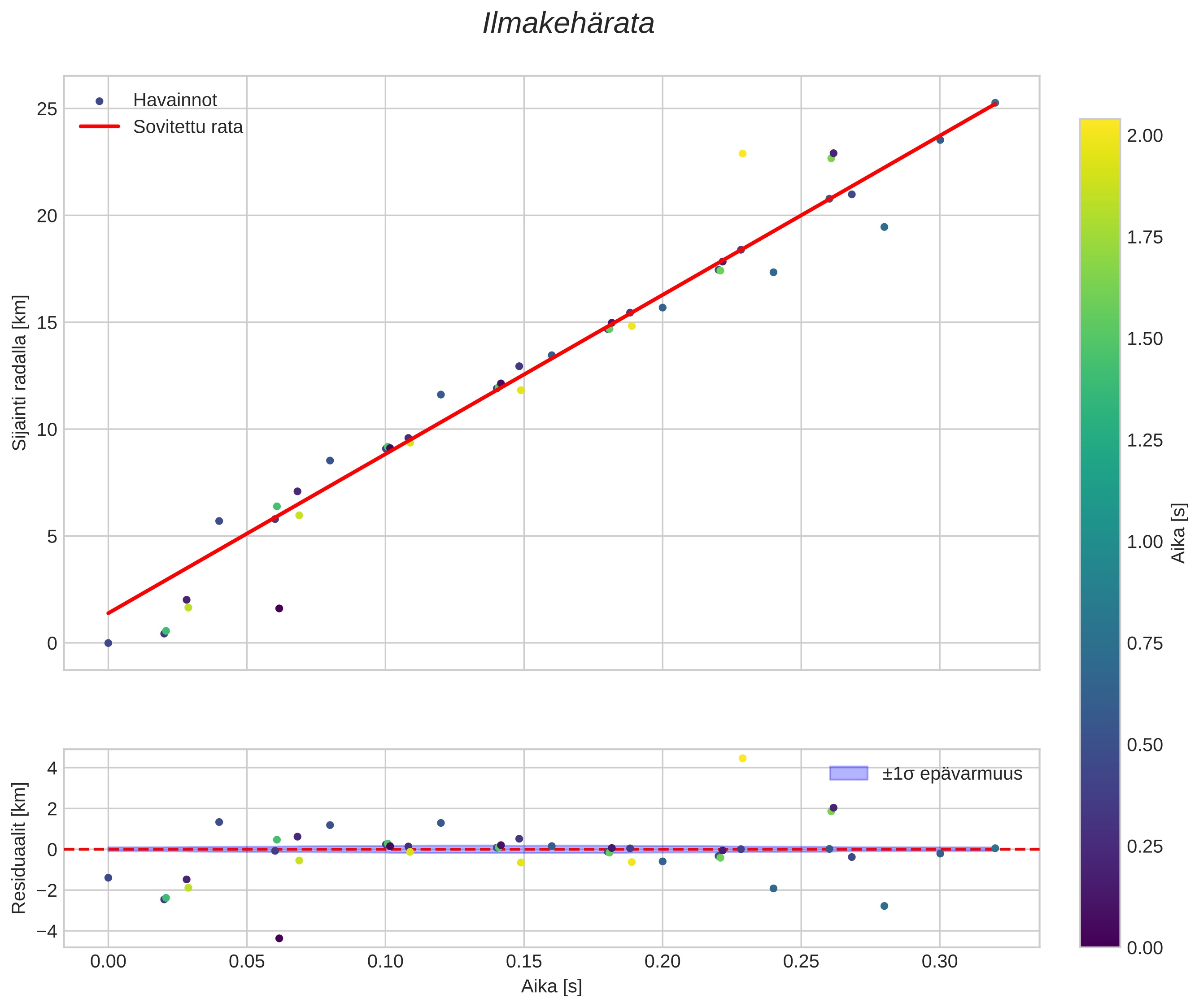Screen dimensions: 1199x1007
Task: Click the residual y-axis tick label 4
Action: [52, 768]
